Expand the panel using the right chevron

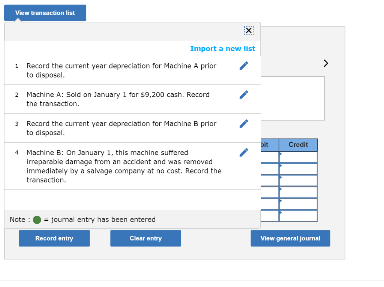pos(325,63)
